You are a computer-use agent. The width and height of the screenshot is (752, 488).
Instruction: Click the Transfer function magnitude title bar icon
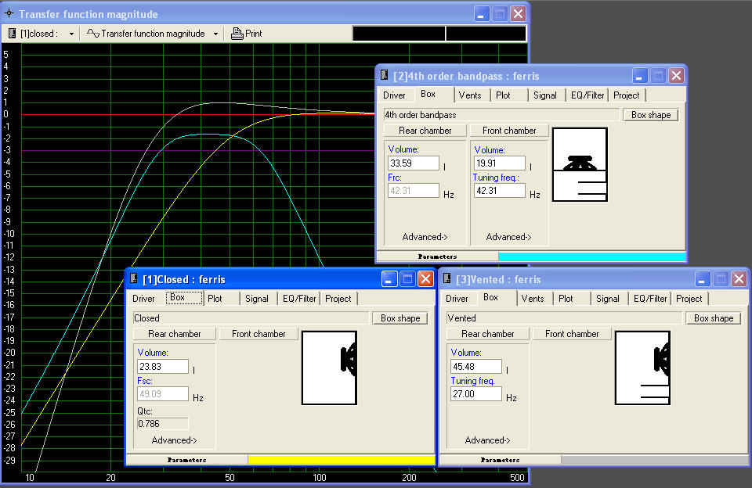tap(9, 13)
